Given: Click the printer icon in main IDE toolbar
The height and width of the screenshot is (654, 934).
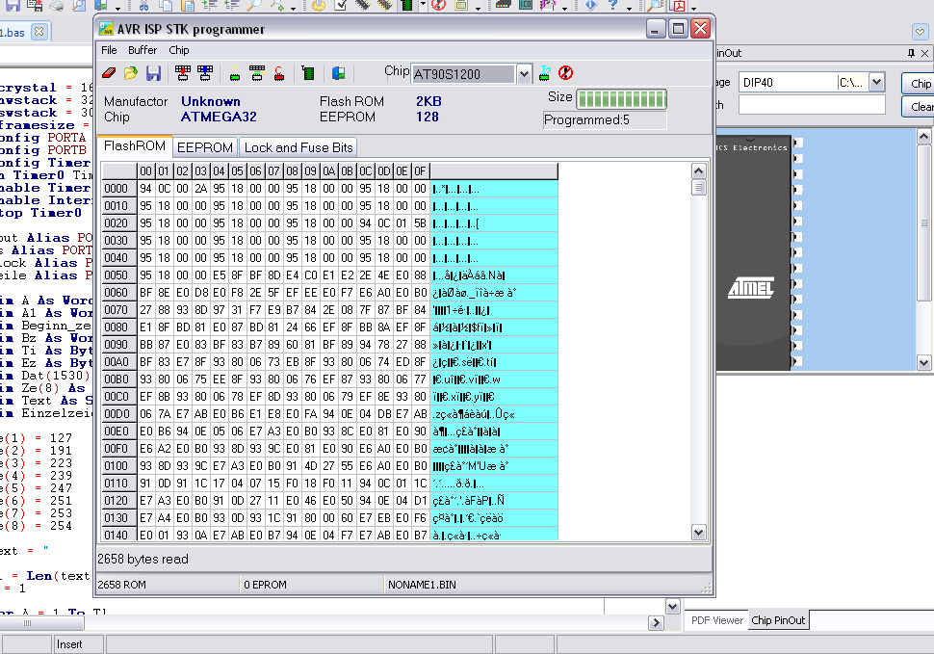Looking at the screenshot, I should [x=57, y=6].
